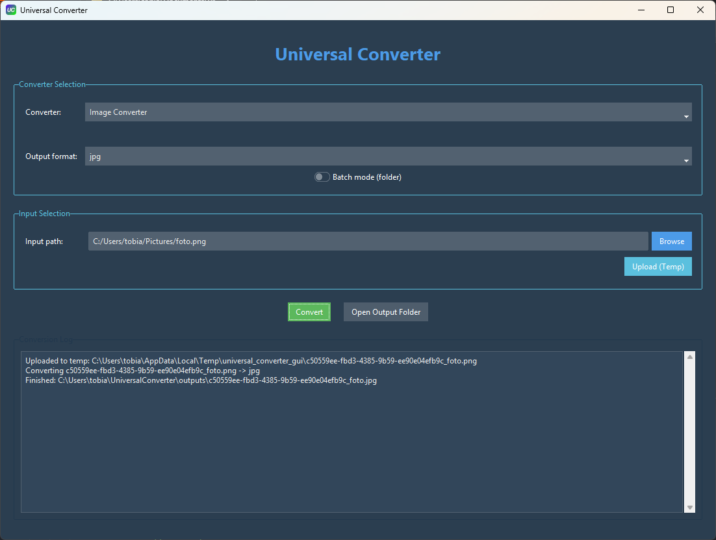Click the Input path text field
This screenshot has height=540, width=716.
pos(367,241)
